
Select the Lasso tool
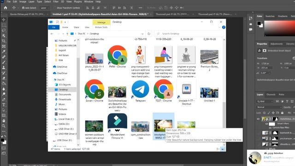coord(4,30)
